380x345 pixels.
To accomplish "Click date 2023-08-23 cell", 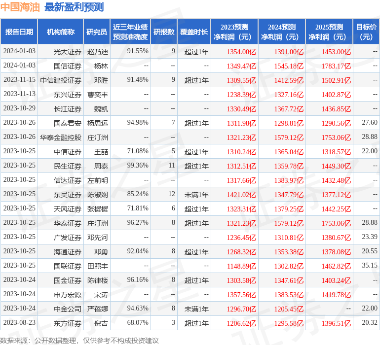I will coord(19,322).
